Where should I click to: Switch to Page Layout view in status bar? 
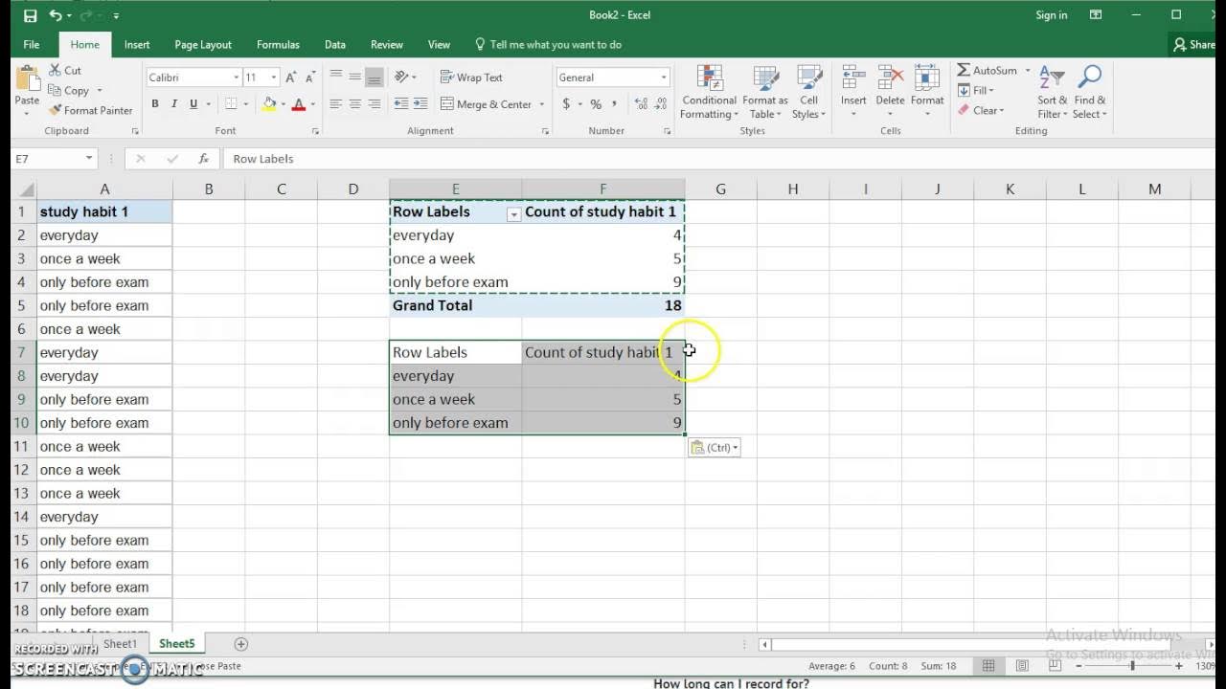1022,666
